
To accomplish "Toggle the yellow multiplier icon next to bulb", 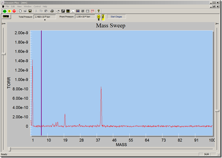I will click(103, 18).
